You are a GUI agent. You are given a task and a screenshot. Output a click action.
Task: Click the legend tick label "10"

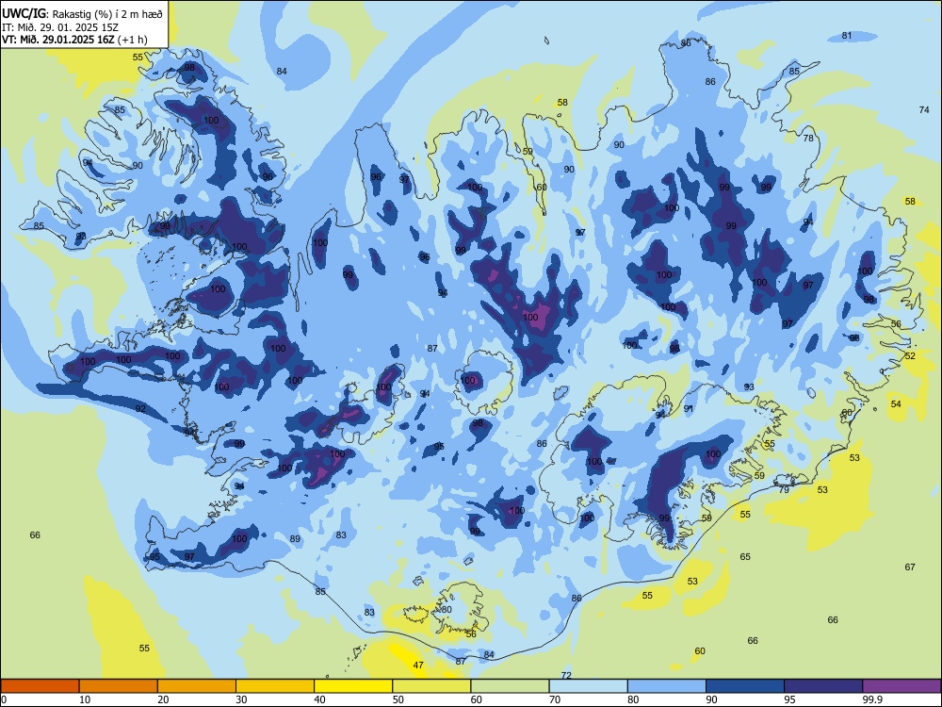pos(85,699)
